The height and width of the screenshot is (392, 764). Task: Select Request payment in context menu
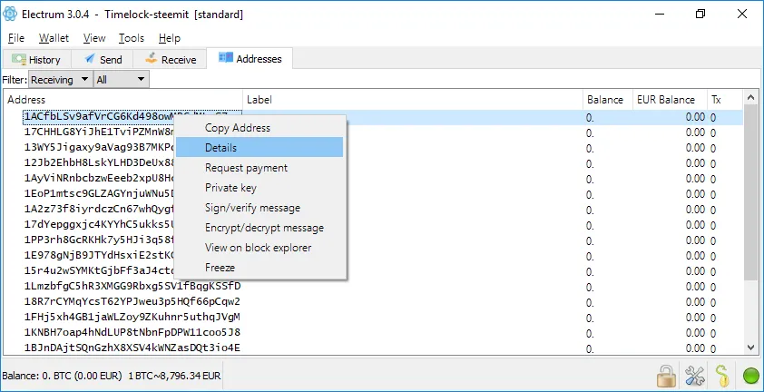click(x=260, y=168)
